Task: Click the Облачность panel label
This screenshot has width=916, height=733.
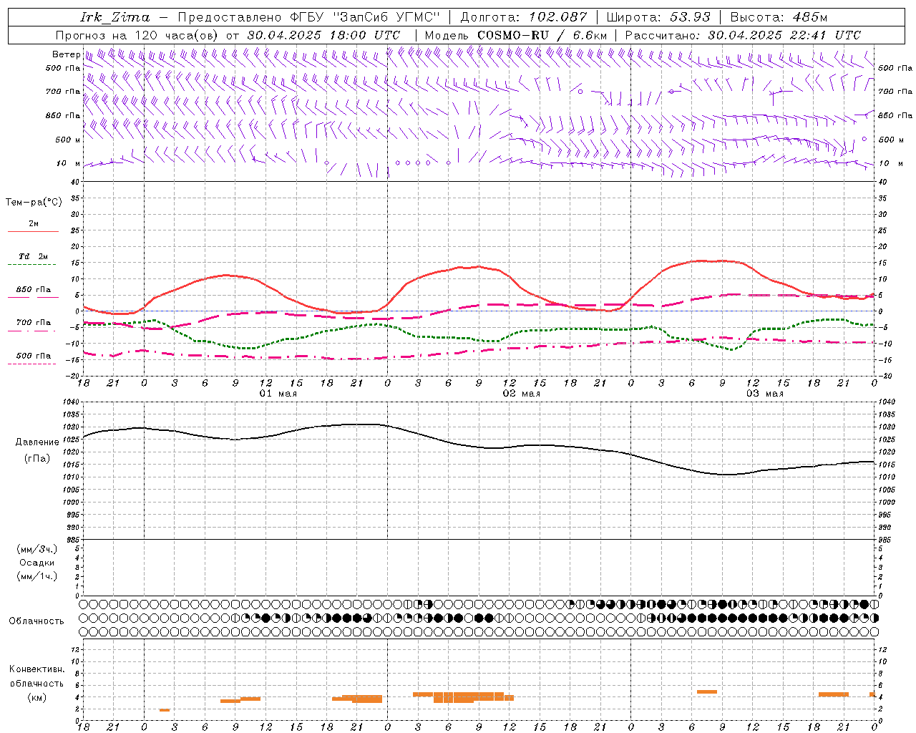Action: coord(36,621)
